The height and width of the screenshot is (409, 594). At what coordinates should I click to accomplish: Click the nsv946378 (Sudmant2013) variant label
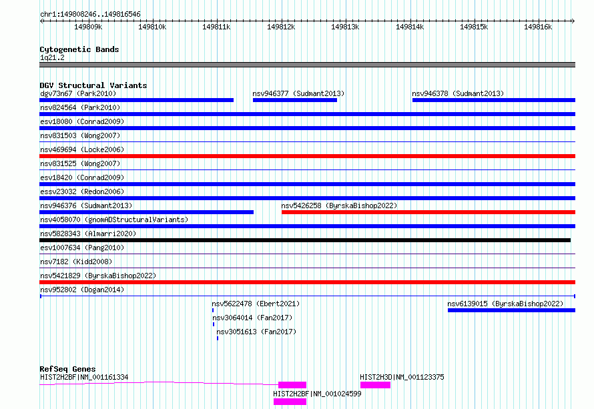click(458, 93)
